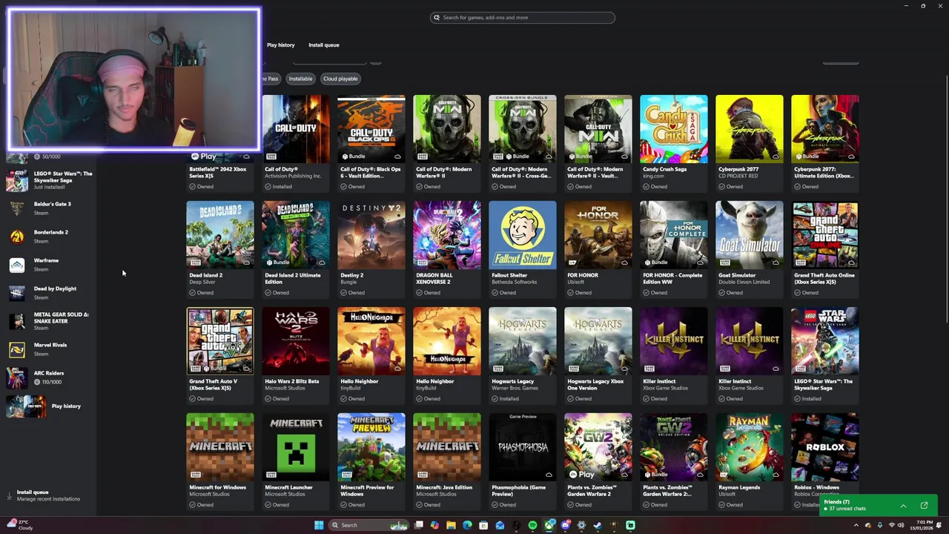
Task: Toggle the Cloud playable filter chip
Action: click(340, 79)
